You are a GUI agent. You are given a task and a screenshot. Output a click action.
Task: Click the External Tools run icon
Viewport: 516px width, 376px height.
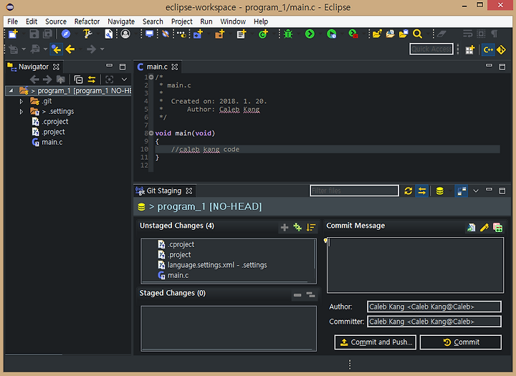(x=353, y=34)
